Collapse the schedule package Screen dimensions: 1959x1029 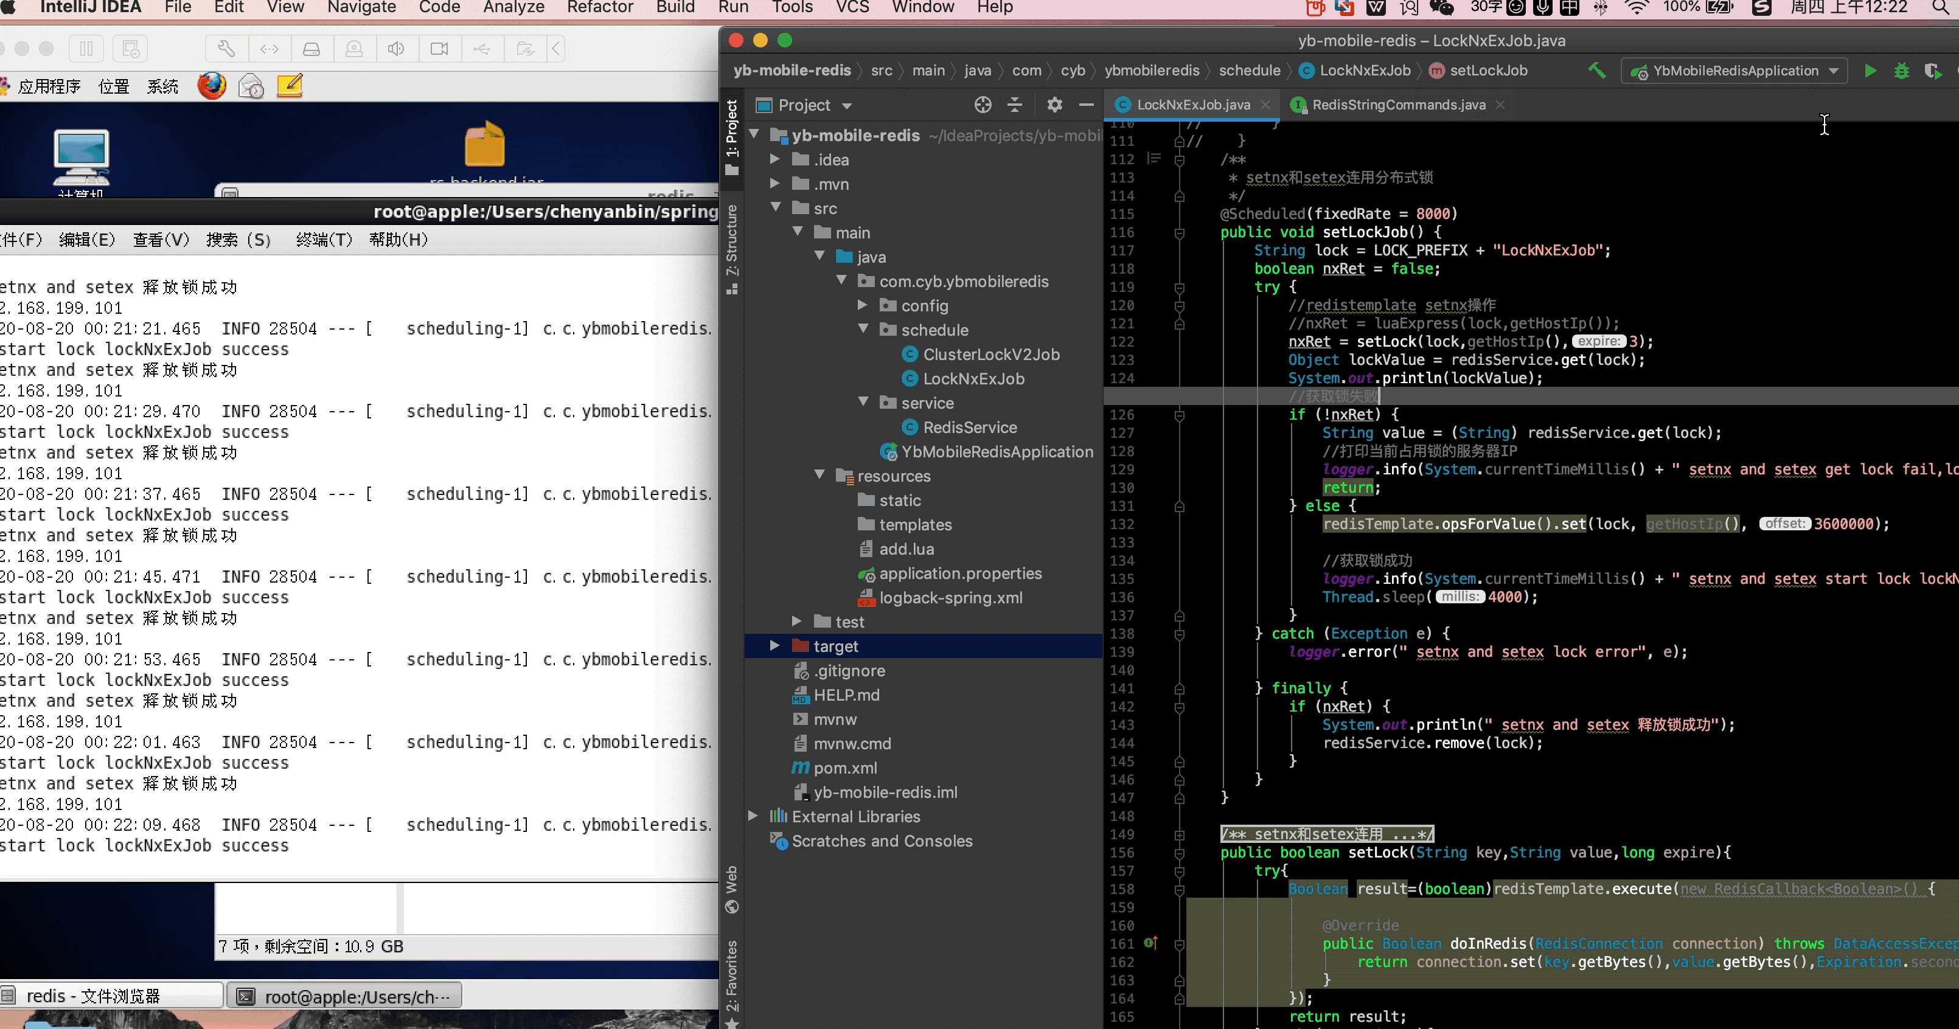(x=863, y=329)
